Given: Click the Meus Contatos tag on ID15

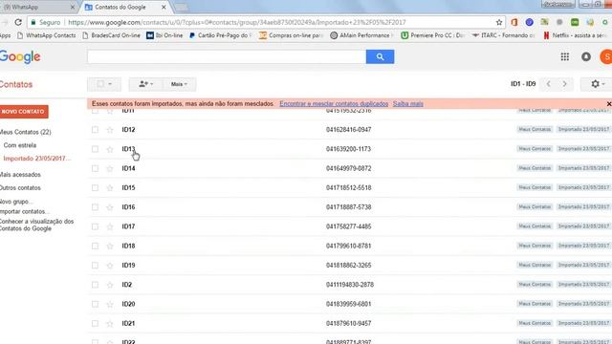Looking at the screenshot, I should click(535, 187).
